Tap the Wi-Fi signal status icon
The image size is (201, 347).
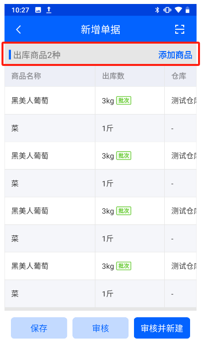point(178,10)
